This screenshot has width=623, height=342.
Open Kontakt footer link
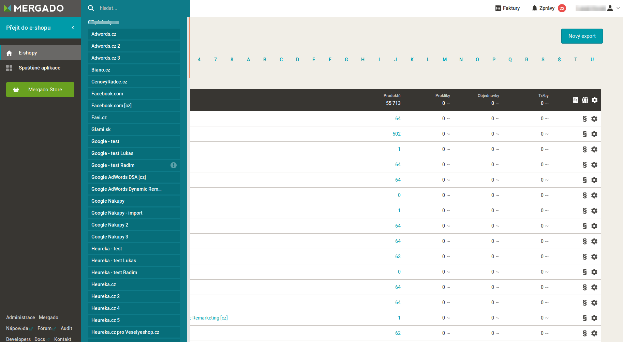pyautogui.click(x=63, y=339)
